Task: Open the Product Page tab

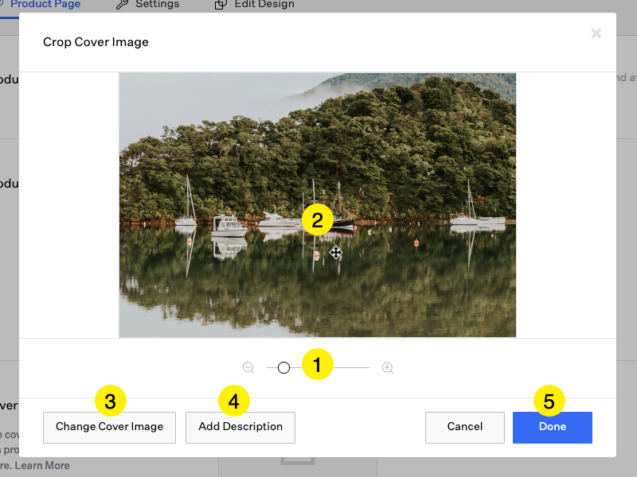Action: [45, 5]
